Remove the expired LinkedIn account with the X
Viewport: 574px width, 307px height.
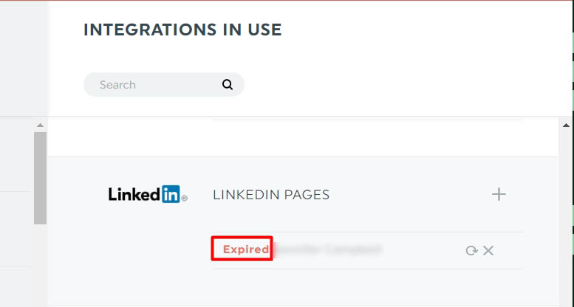coord(488,251)
